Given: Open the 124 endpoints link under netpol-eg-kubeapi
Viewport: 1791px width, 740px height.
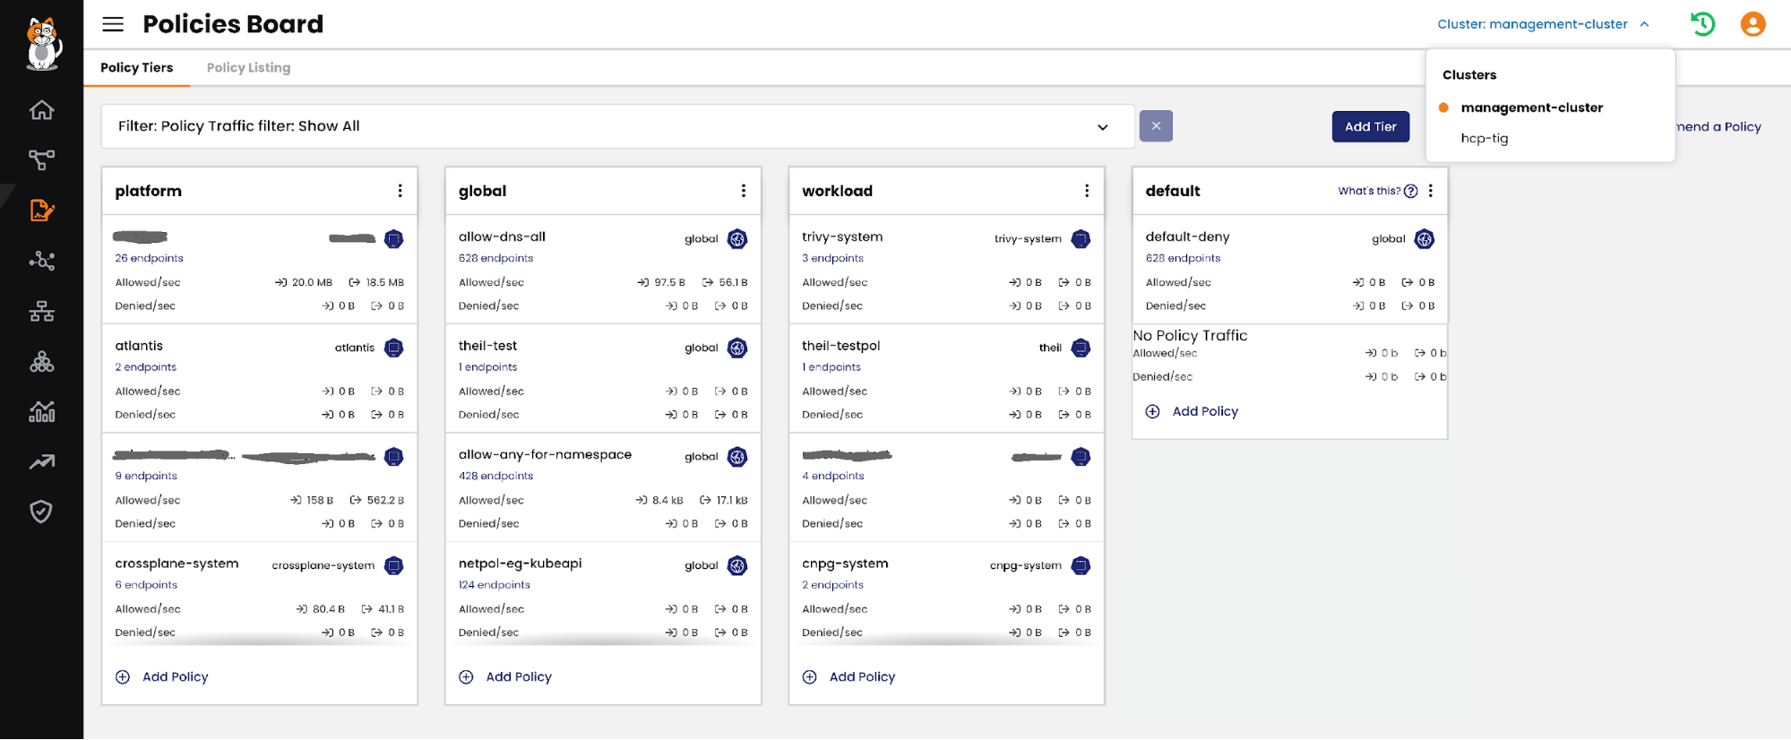Looking at the screenshot, I should coord(495,585).
